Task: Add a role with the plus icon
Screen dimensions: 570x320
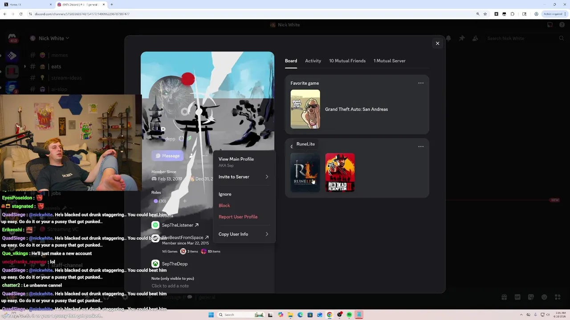Action: [x=185, y=201]
